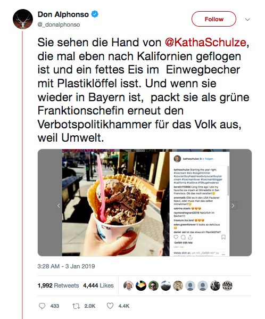Click the Instagram bookmark icon in embedded image
This screenshot has height=319, width=265.
coord(223,237)
